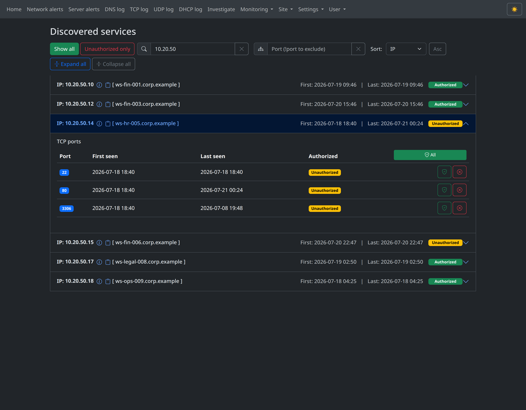Open the Sort by IP dropdown

(406, 49)
